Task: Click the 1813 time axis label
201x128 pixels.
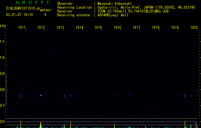Action: click(x=60, y=28)
